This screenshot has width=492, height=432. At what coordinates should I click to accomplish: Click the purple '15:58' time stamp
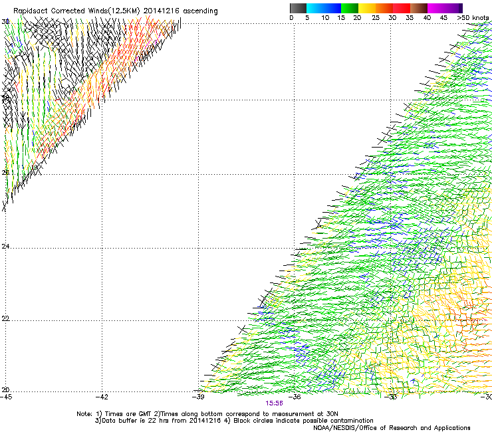[274, 403]
